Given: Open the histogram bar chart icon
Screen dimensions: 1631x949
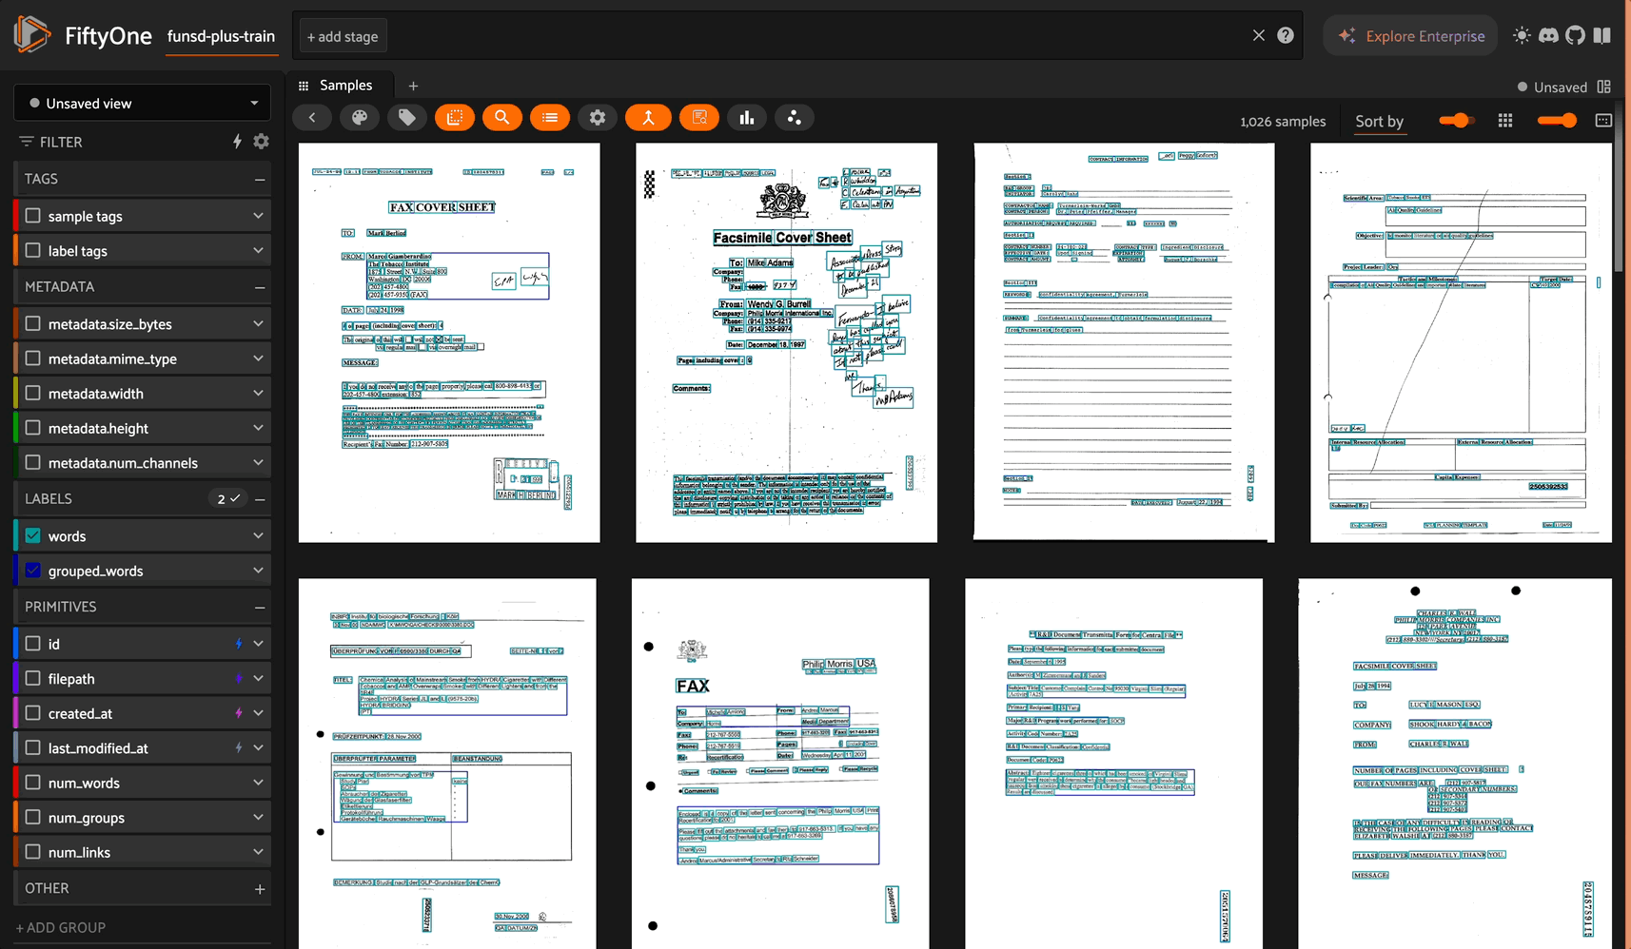Looking at the screenshot, I should (747, 118).
